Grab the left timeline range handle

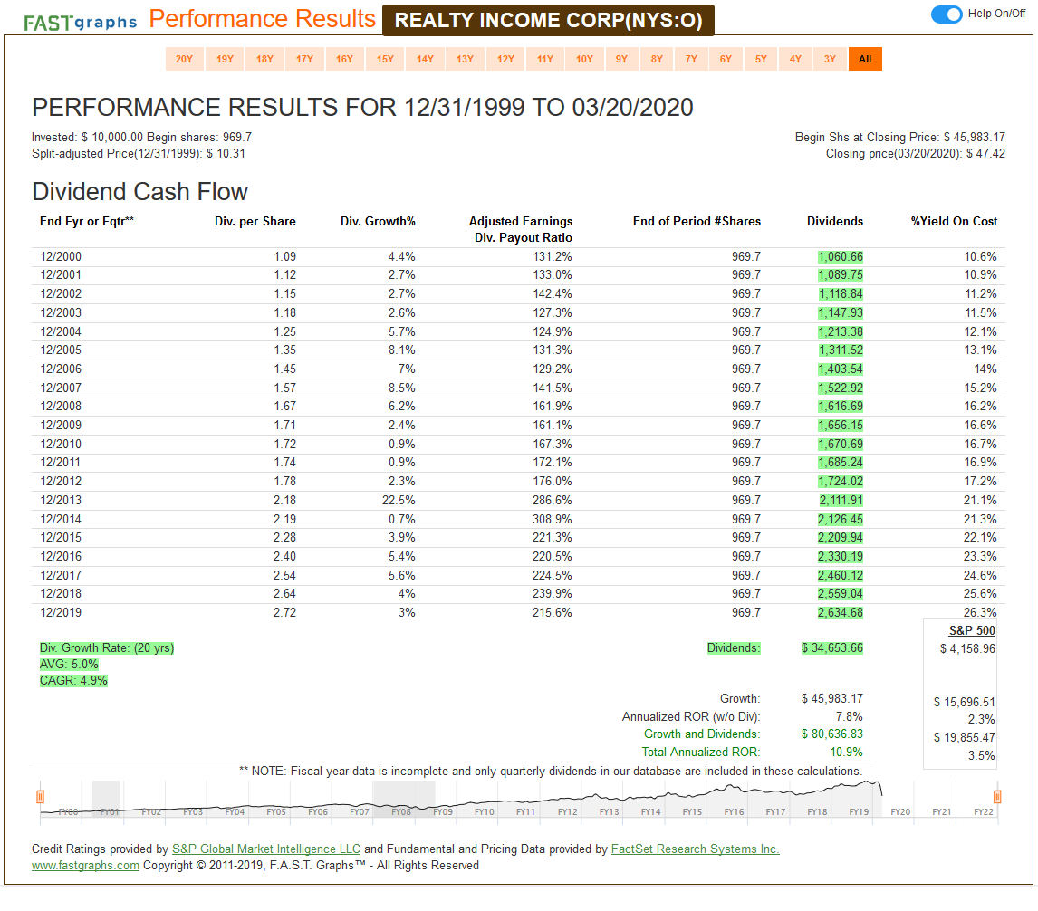[x=41, y=797]
